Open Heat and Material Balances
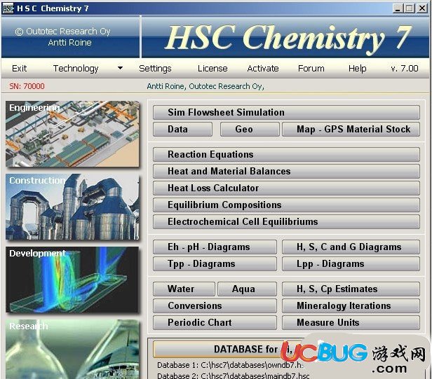432x379 pixels. pos(286,171)
